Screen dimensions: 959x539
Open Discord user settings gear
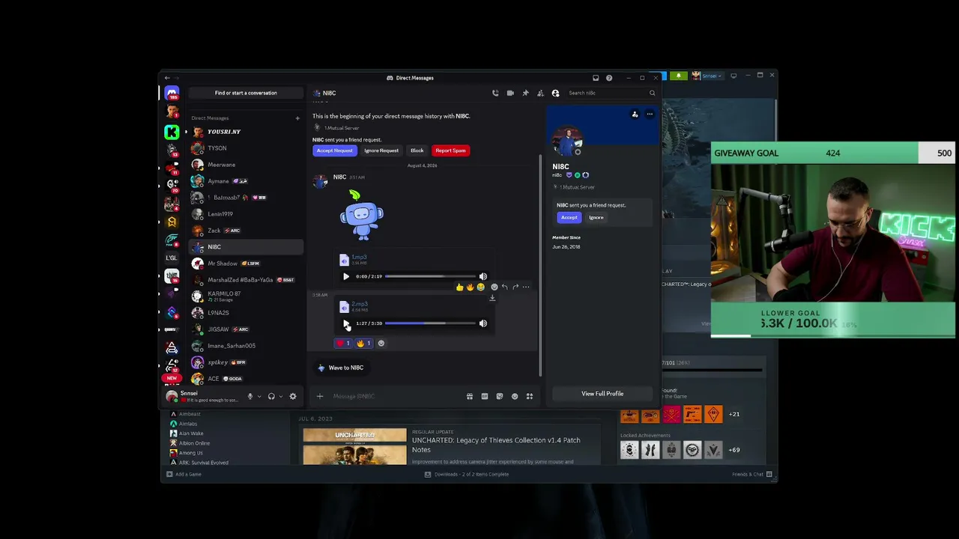coord(293,396)
